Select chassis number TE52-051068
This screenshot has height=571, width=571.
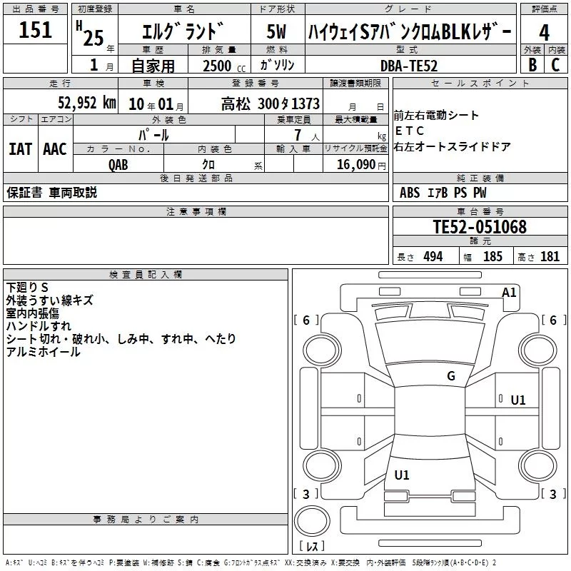pyautogui.click(x=480, y=227)
